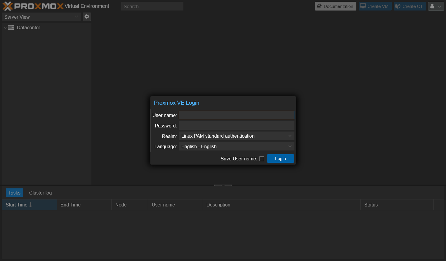Open the user account icon top right

point(433,6)
